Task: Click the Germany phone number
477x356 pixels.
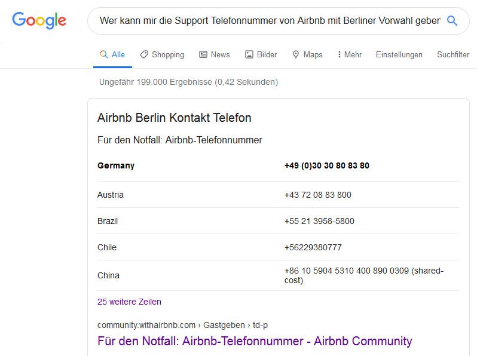Action: pyautogui.click(x=326, y=165)
